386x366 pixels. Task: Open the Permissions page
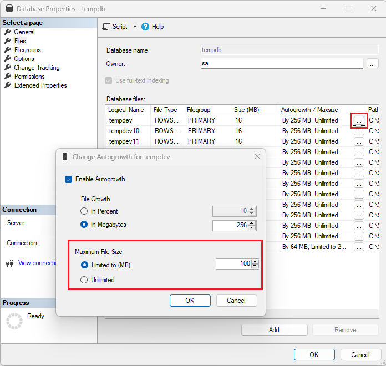coord(29,77)
